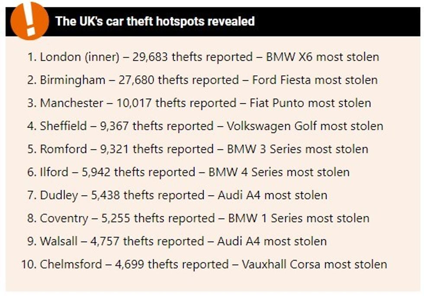Click the Coventry BMW 1 Series entry
This screenshot has width=424, height=296.
click(198, 218)
